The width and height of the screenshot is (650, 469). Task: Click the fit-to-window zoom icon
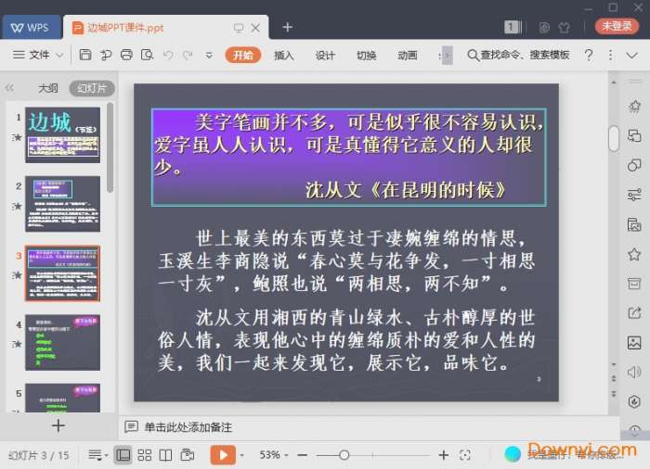pos(466,455)
